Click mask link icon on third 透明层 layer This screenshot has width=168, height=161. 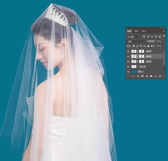pos(138,61)
